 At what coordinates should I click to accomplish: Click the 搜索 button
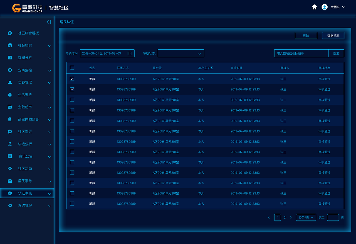pos(336,53)
